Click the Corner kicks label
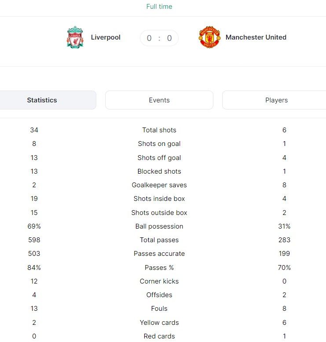326x342 pixels. pos(159,281)
